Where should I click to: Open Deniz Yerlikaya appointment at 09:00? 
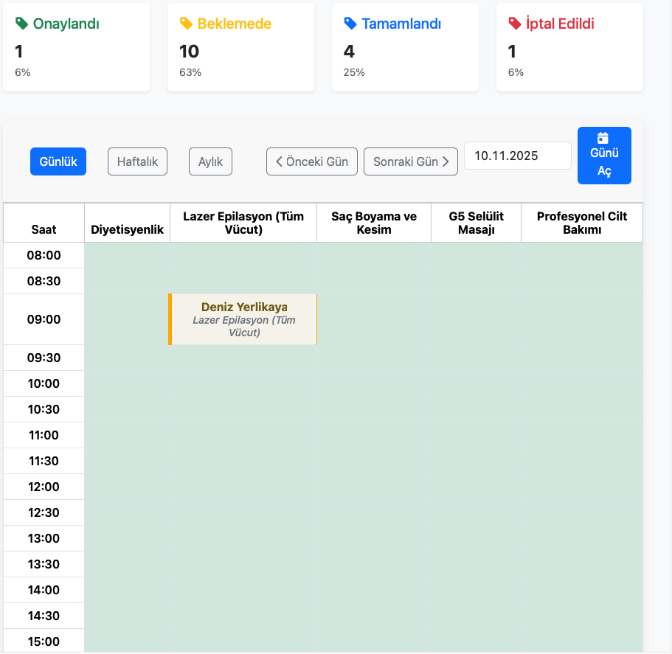[x=243, y=319]
